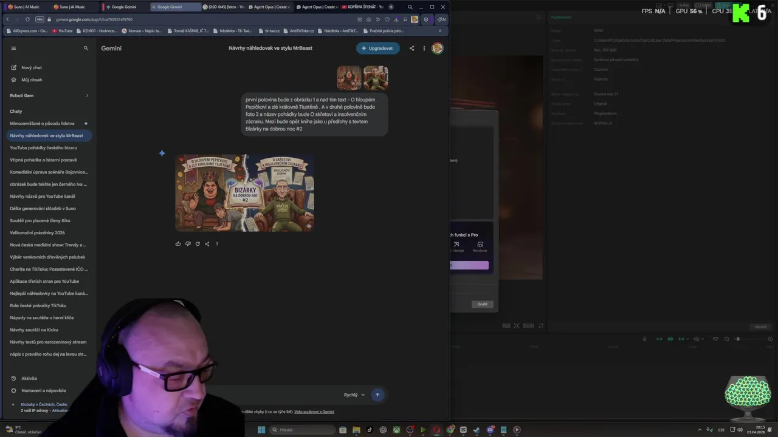The width and height of the screenshot is (778, 437).
Task: Switch to the KOPŘIVA ŠPENÁT YouTube tab
Action: point(362,7)
